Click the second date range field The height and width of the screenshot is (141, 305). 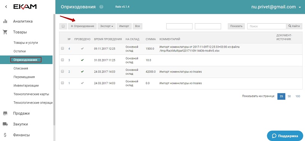pyautogui.click(x=208, y=26)
